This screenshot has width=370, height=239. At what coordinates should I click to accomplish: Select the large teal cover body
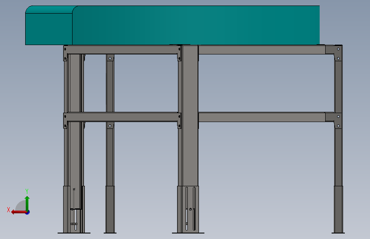(x=196, y=25)
